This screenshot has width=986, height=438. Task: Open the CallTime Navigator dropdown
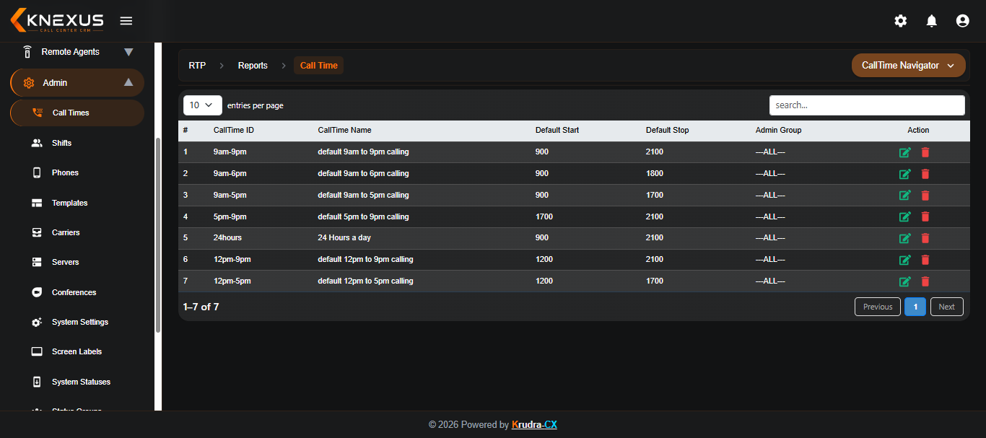(x=909, y=65)
